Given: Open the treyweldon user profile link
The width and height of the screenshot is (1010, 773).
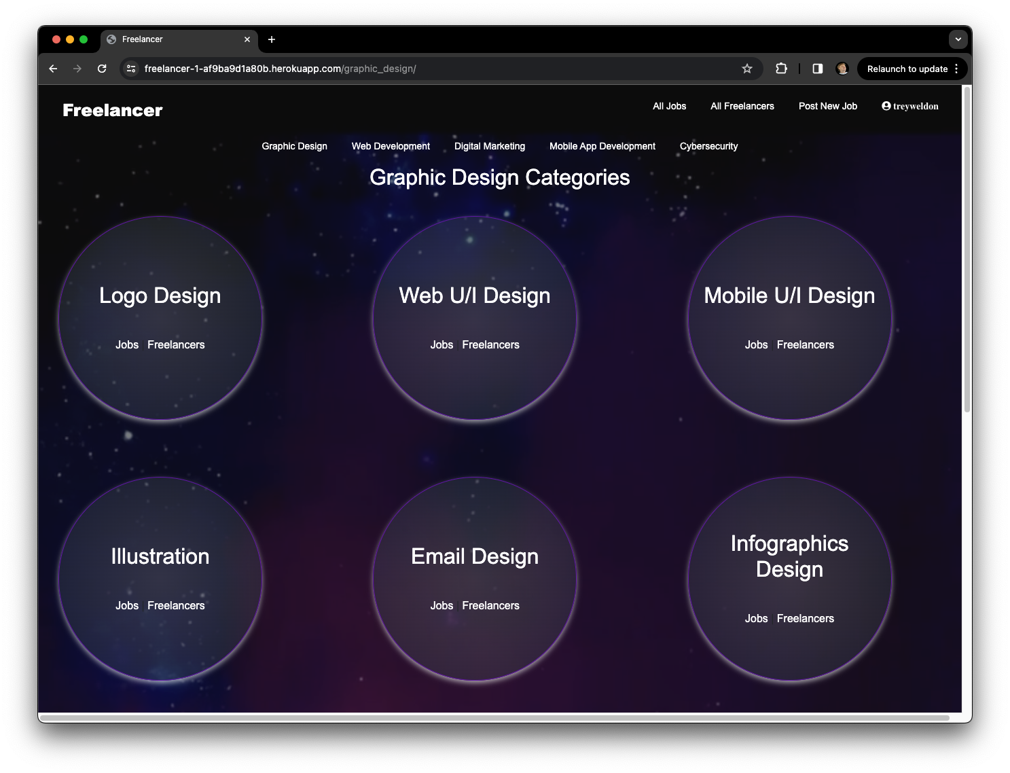Looking at the screenshot, I should pos(910,106).
